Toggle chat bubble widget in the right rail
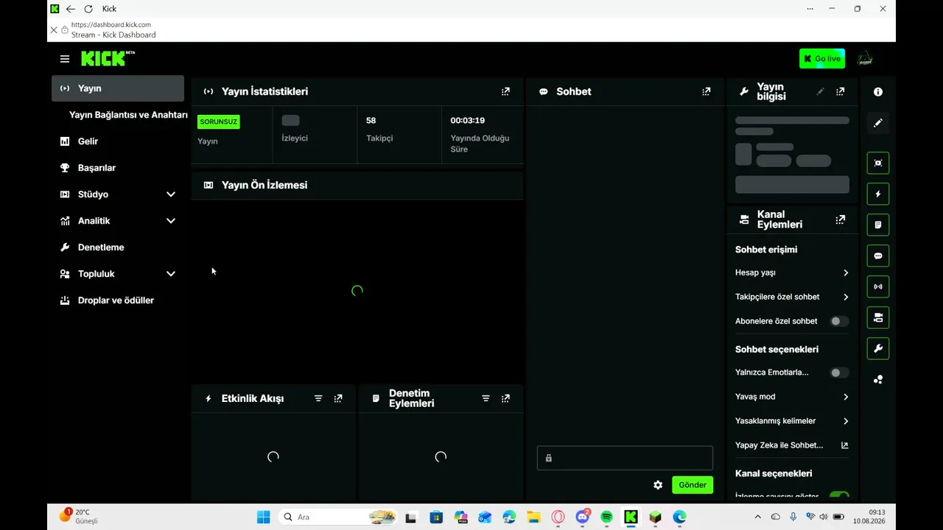 point(878,256)
